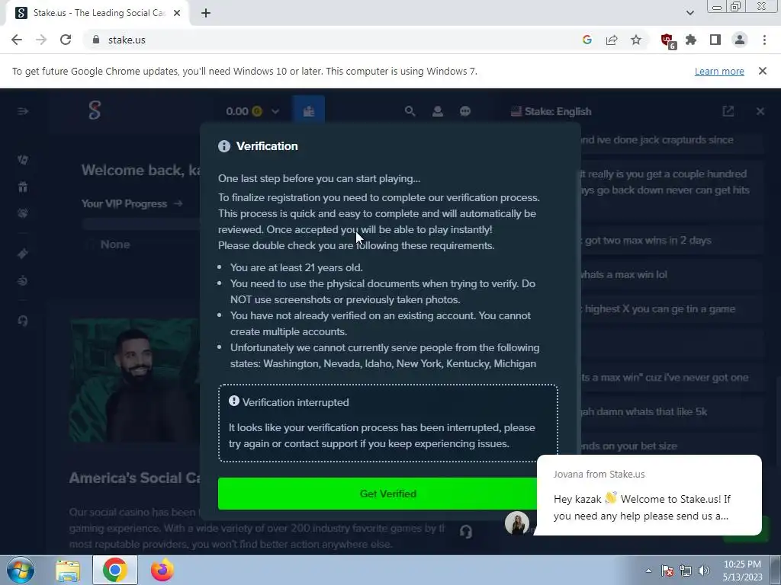Click the headset support sidebar icon

pyautogui.click(x=23, y=321)
